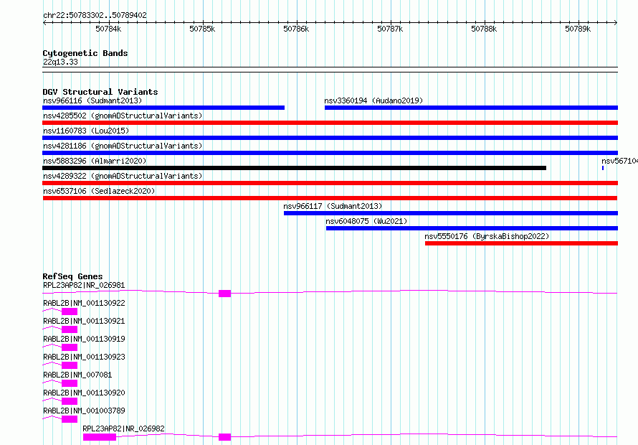Click the exon box under RABL2B|NM_001130921

point(70,329)
